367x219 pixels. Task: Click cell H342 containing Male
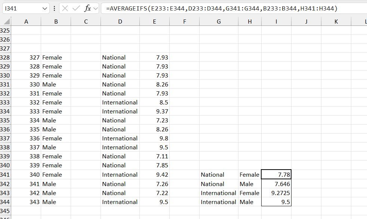[x=250, y=184]
